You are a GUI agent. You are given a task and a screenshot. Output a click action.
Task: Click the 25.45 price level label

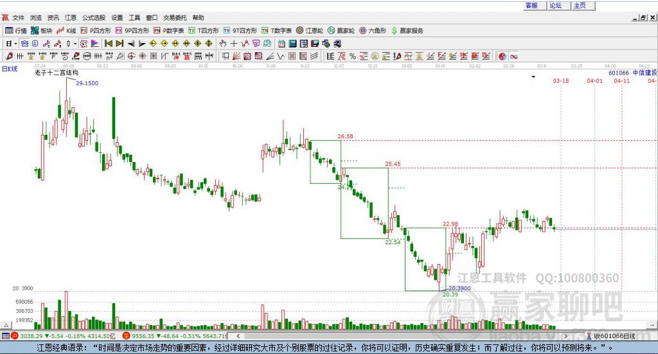pyautogui.click(x=393, y=164)
